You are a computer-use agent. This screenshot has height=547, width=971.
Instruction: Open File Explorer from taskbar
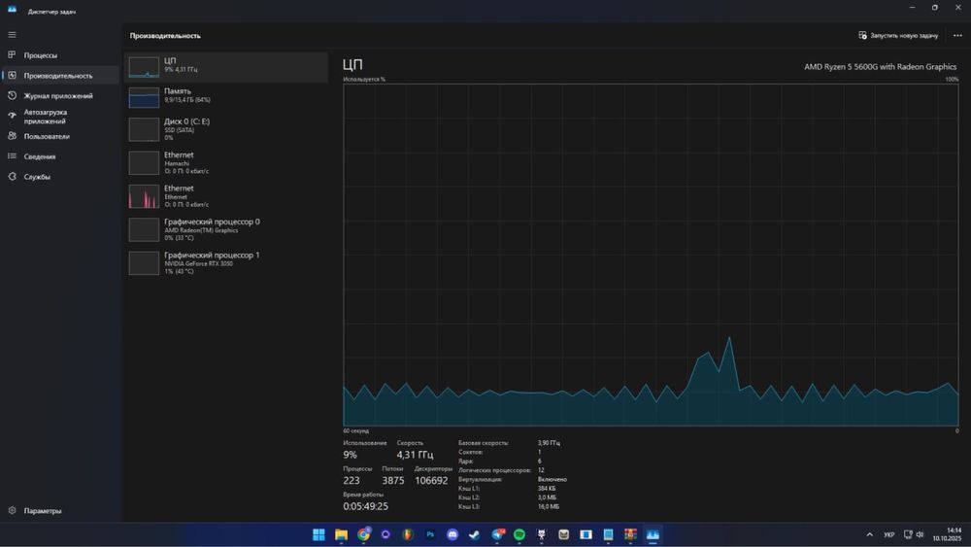coord(341,534)
